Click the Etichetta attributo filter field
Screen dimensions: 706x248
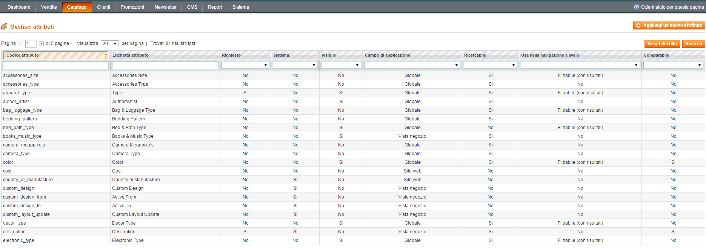pyautogui.click(x=165, y=65)
